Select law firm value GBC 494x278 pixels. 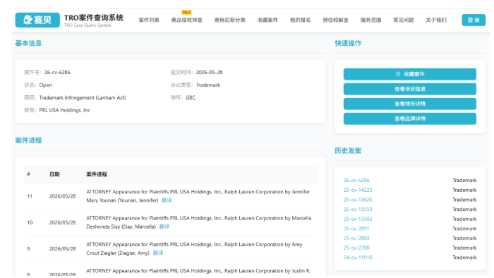pyautogui.click(x=191, y=97)
